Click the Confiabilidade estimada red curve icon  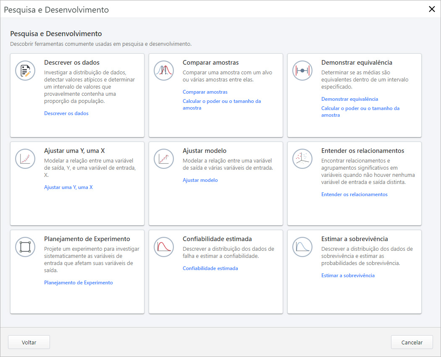tap(164, 247)
